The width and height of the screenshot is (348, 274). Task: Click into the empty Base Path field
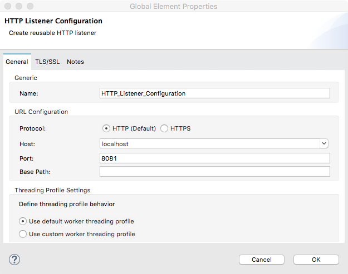tap(214, 171)
